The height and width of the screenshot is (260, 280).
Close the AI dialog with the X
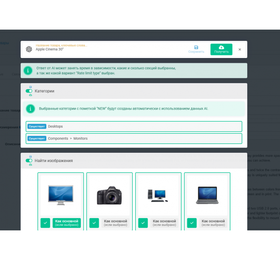(240, 49)
